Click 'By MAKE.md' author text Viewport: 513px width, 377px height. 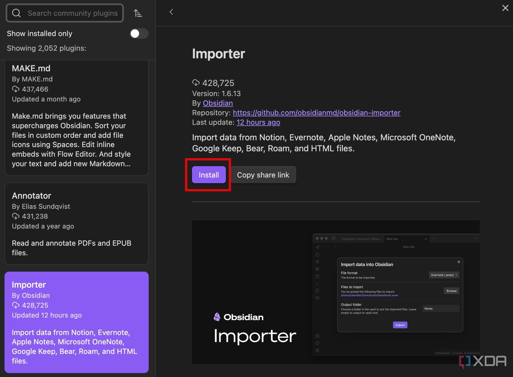point(32,79)
